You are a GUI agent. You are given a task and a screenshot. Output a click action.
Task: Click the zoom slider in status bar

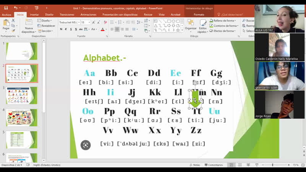pos(272,165)
